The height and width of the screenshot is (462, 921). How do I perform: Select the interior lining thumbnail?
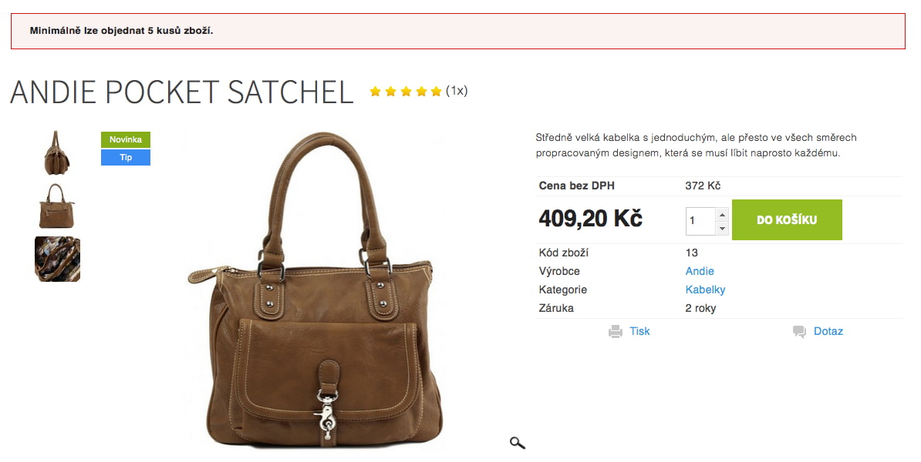(58, 259)
